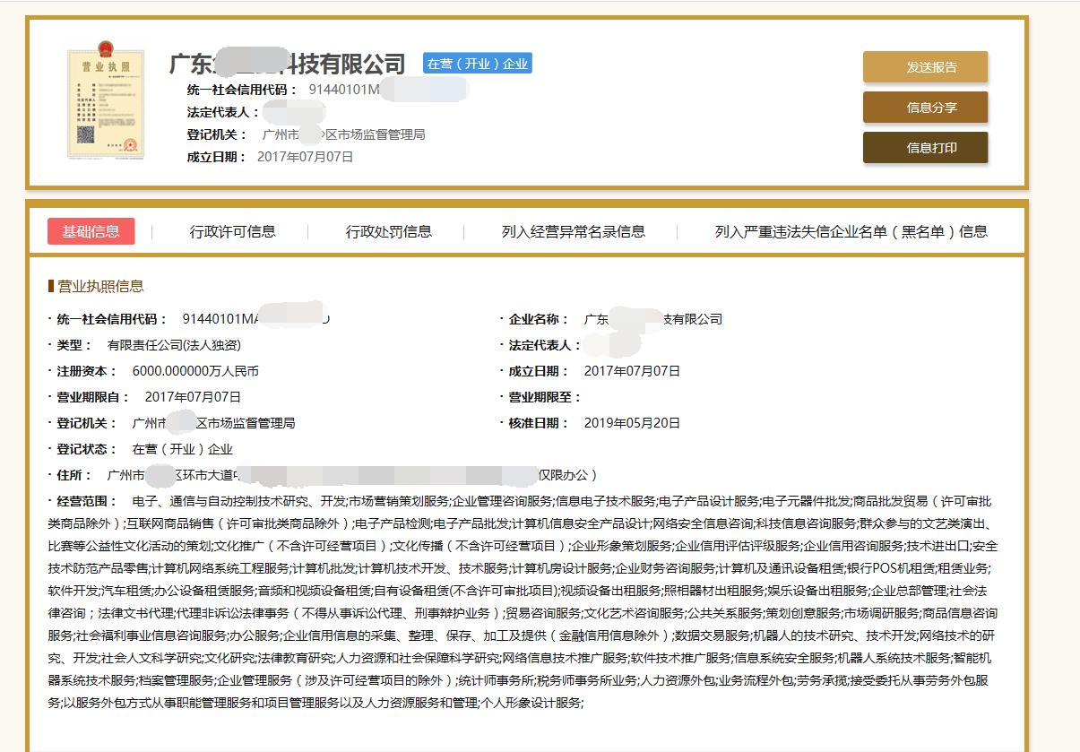Select the 基础信息 tab
This screenshot has width=1080, height=752.
click(91, 230)
